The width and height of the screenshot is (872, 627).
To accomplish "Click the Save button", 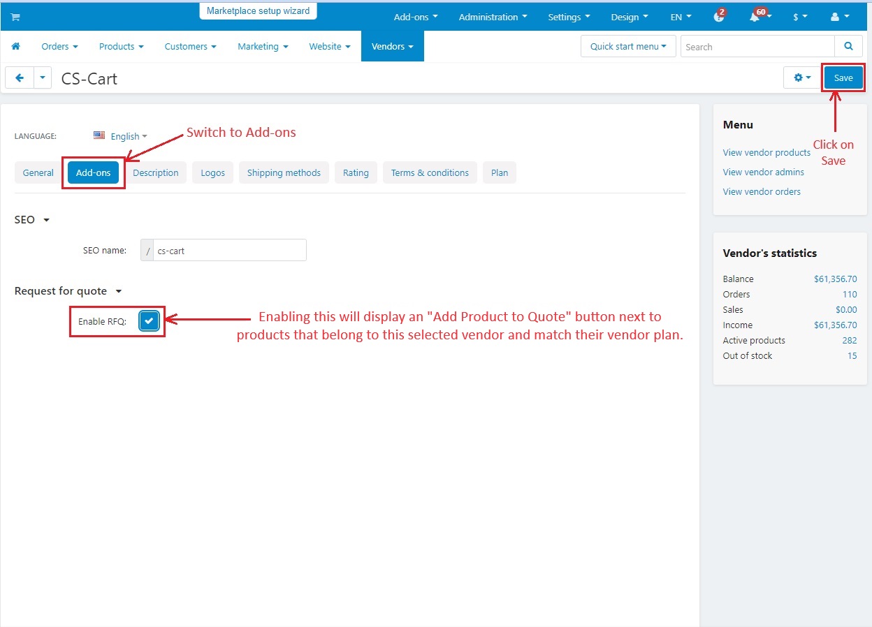I will click(x=843, y=78).
